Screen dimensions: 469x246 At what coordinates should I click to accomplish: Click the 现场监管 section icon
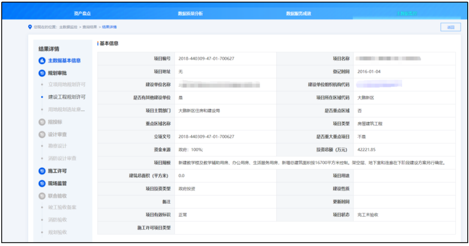click(42, 184)
